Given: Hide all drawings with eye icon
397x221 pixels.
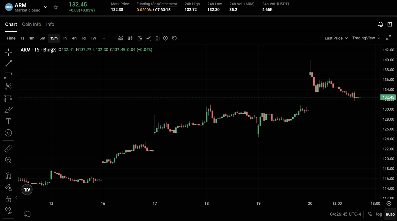Looking at the screenshot, I should (x=8, y=209).
